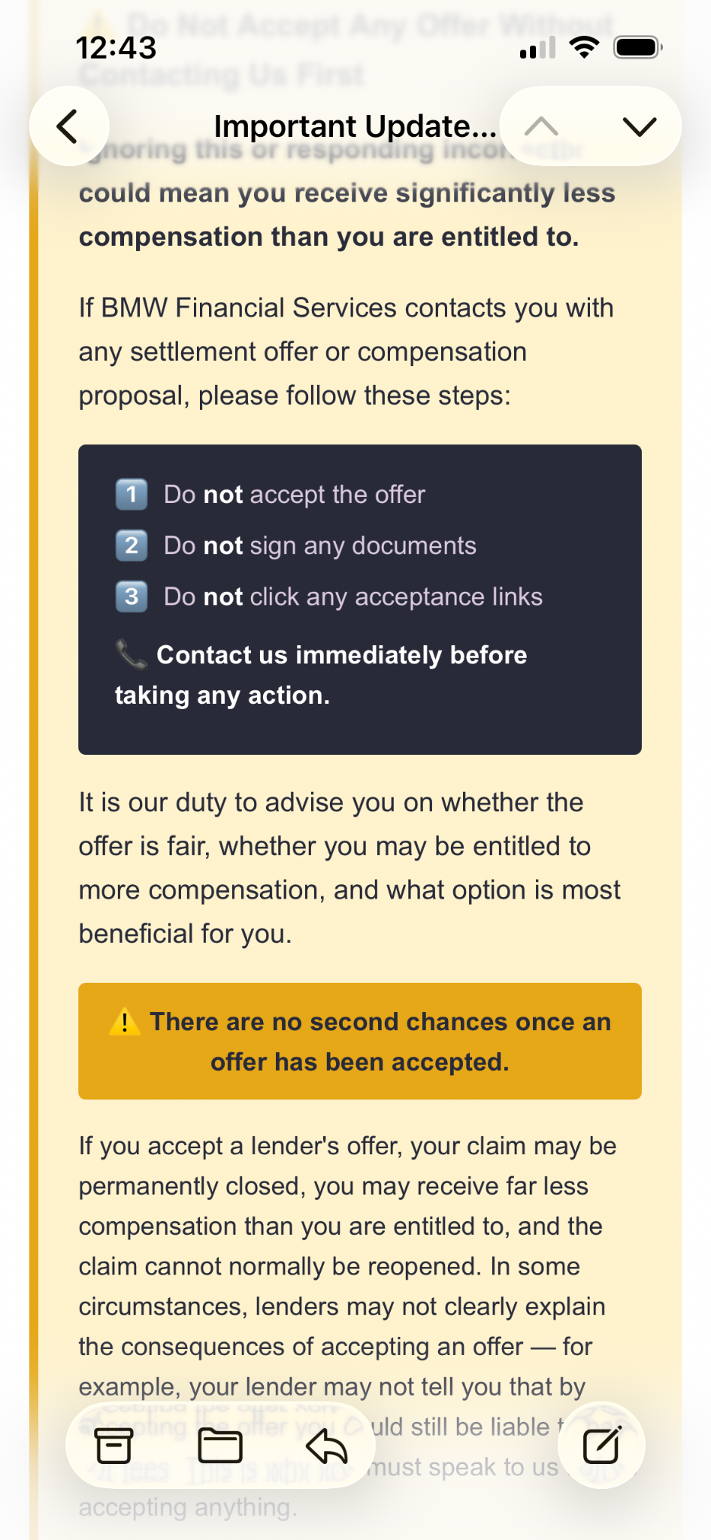Archive this email with the box icon
Image resolution: width=711 pixels, height=1540 pixels.
point(113,1445)
